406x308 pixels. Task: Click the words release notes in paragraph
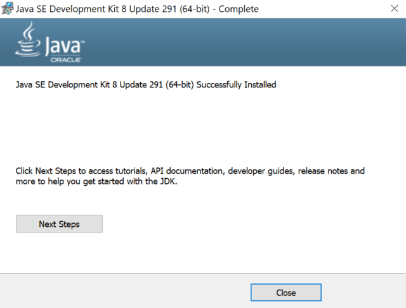click(323, 171)
